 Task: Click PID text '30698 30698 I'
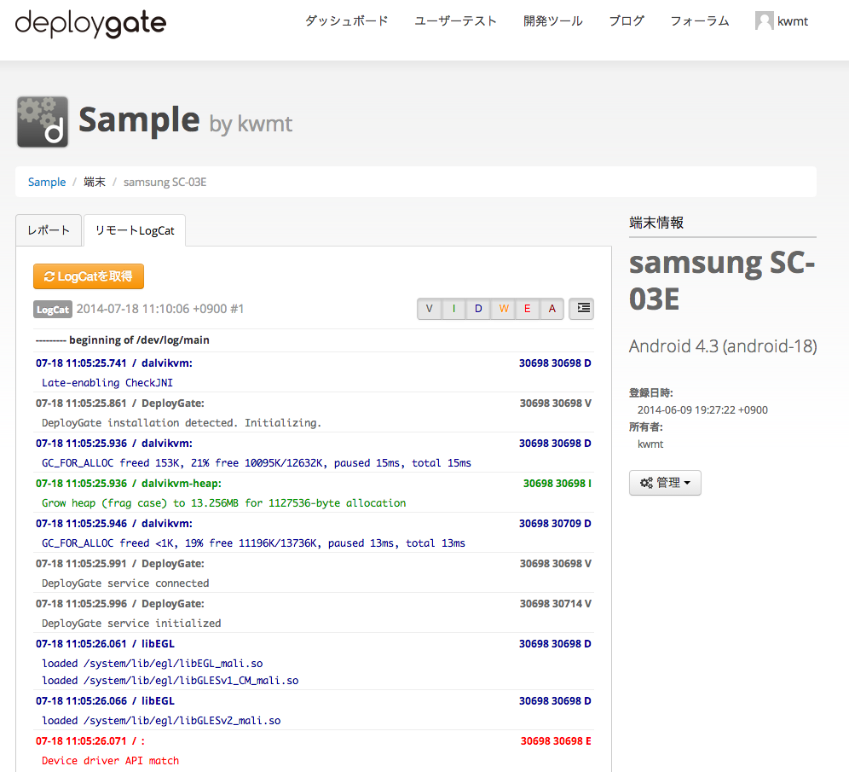(557, 483)
